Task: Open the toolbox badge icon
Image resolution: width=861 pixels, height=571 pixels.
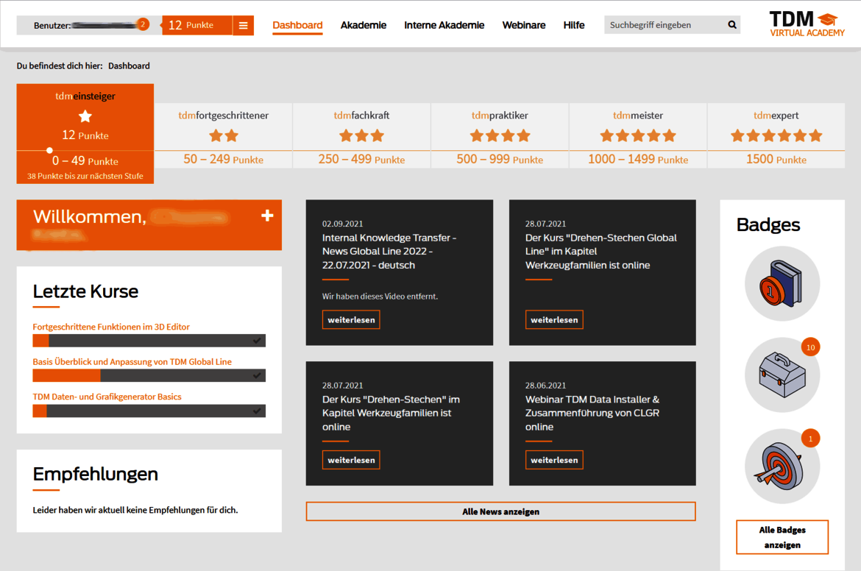Action: click(x=782, y=375)
